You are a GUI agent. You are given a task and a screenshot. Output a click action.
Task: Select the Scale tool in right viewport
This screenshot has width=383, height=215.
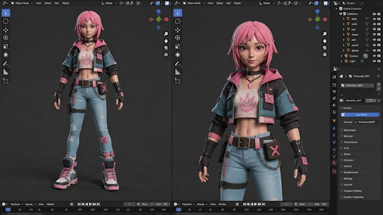[177, 46]
